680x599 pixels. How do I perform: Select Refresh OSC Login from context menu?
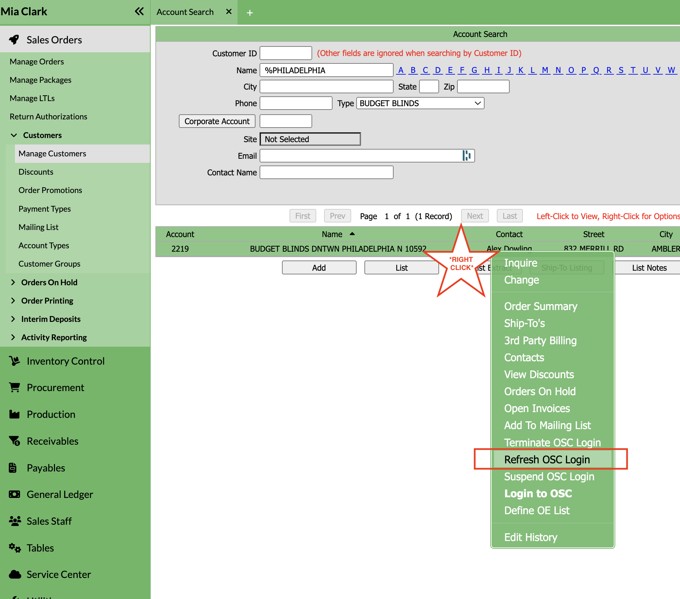tap(547, 459)
